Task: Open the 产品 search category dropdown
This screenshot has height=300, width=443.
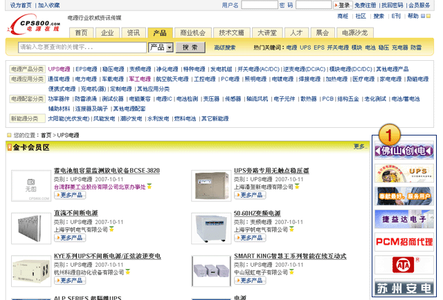Action: [161, 48]
